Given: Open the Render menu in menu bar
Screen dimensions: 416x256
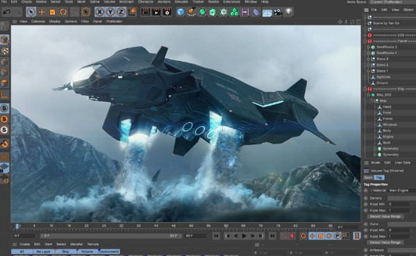Looking at the screenshot, I should click(214, 1).
